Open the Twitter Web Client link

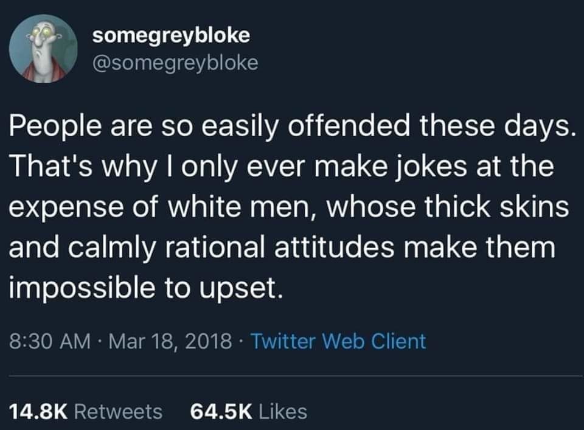338,341
